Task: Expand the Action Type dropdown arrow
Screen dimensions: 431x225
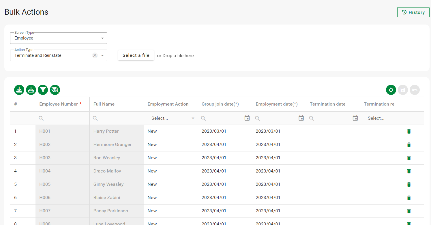Action: [x=102, y=56]
